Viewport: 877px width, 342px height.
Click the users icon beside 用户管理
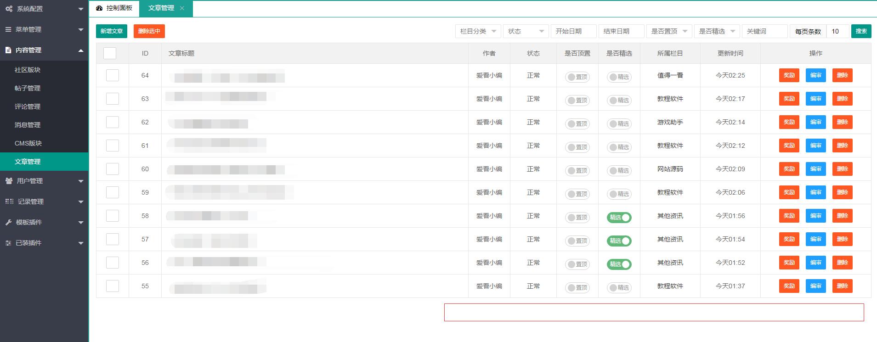tap(9, 181)
